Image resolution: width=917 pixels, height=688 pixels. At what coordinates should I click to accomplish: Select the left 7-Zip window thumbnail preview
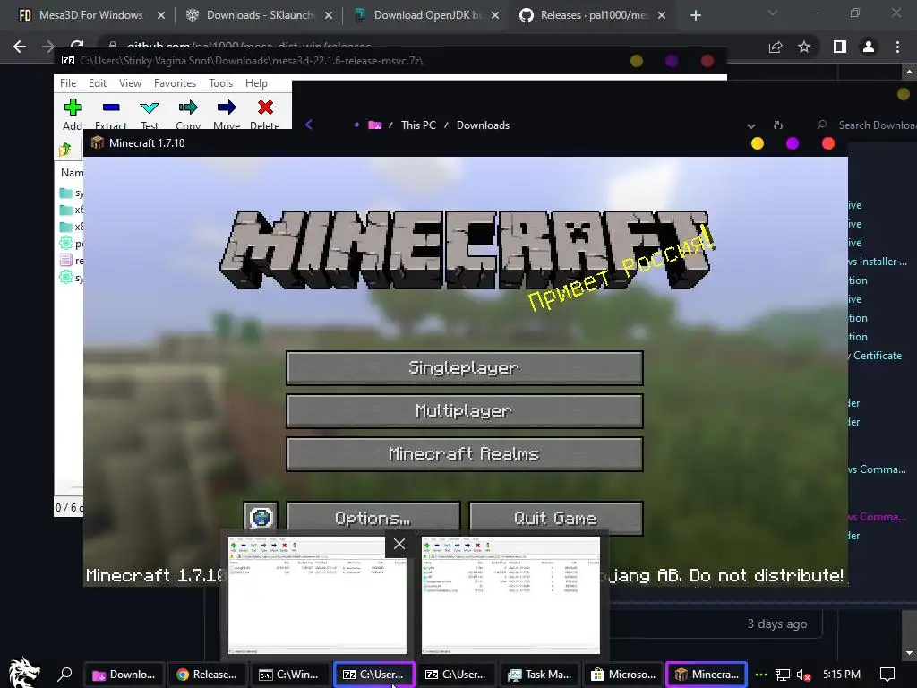pos(317,595)
